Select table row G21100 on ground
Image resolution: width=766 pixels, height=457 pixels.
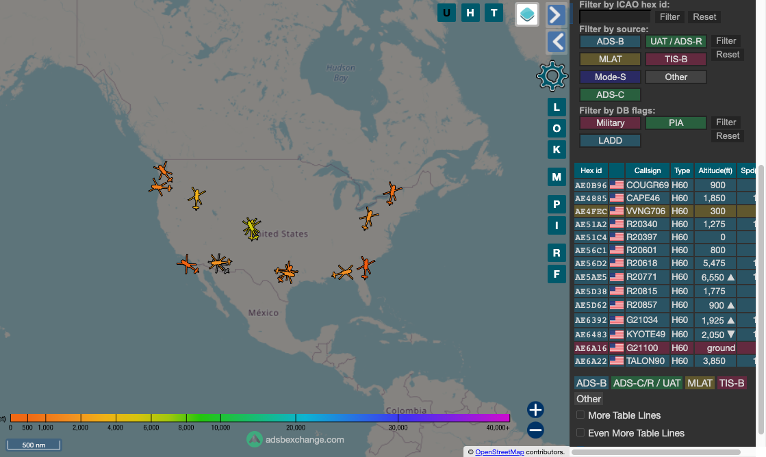pos(665,348)
